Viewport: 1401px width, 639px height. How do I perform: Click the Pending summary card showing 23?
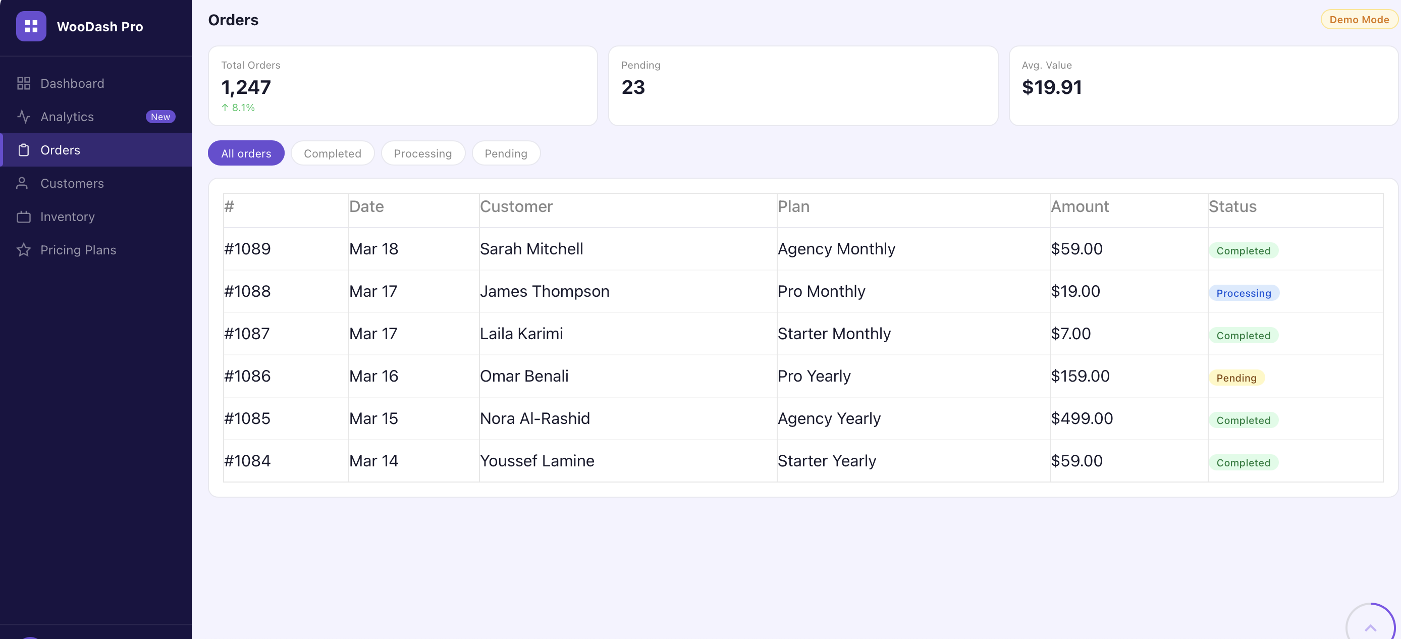coord(803,86)
